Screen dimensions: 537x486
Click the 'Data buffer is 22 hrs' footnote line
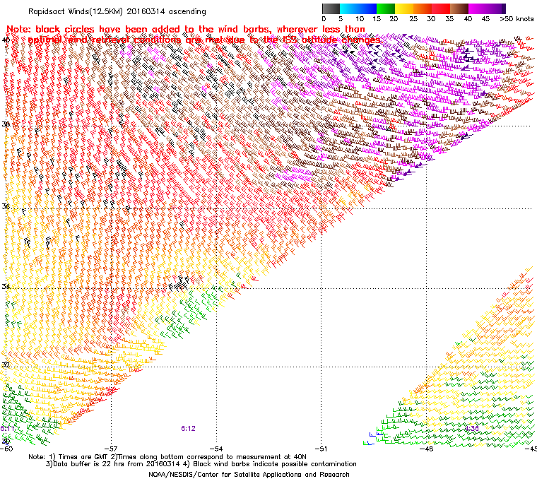pos(201,464)
